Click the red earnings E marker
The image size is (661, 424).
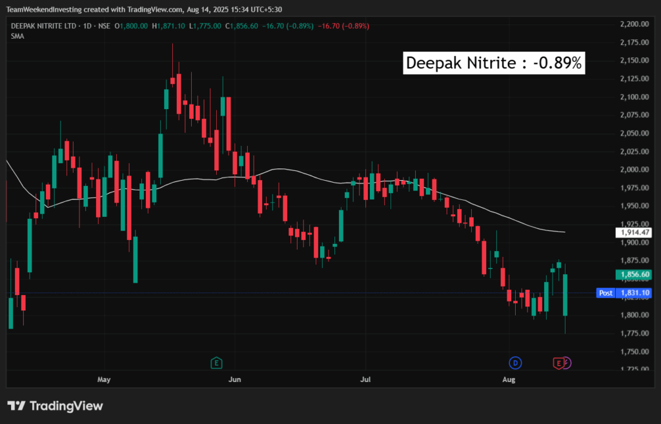pyautogui.click(x=558, y=363)
